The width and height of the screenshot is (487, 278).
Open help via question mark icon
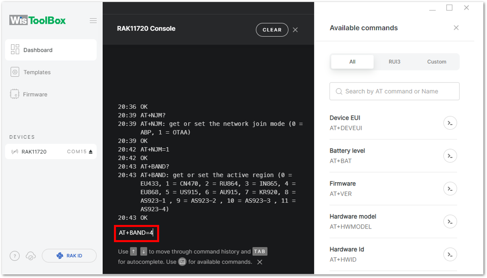point(14,256)
